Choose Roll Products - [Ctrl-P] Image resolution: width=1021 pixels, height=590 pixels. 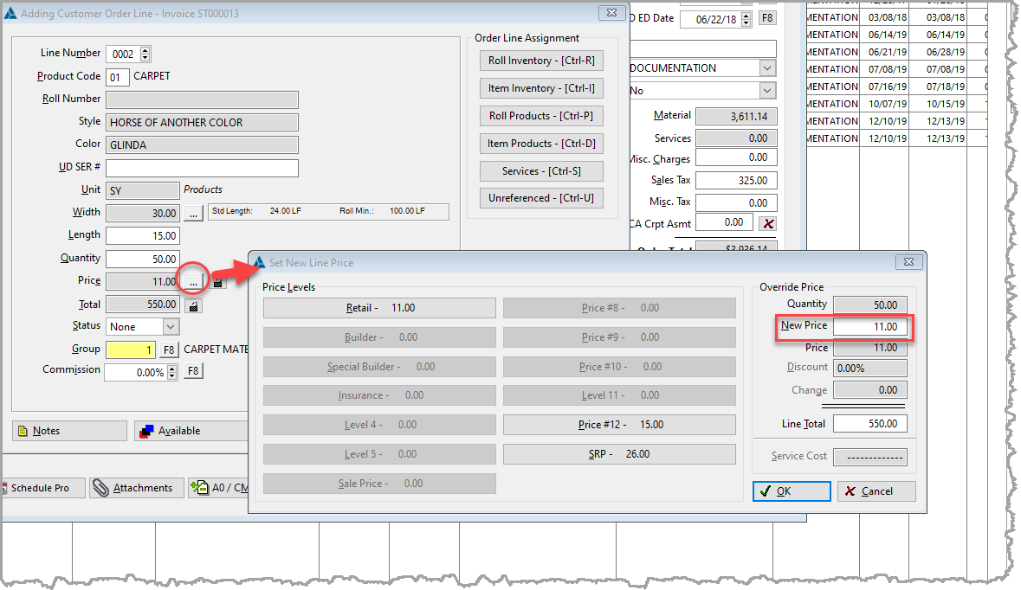point(542,116)
